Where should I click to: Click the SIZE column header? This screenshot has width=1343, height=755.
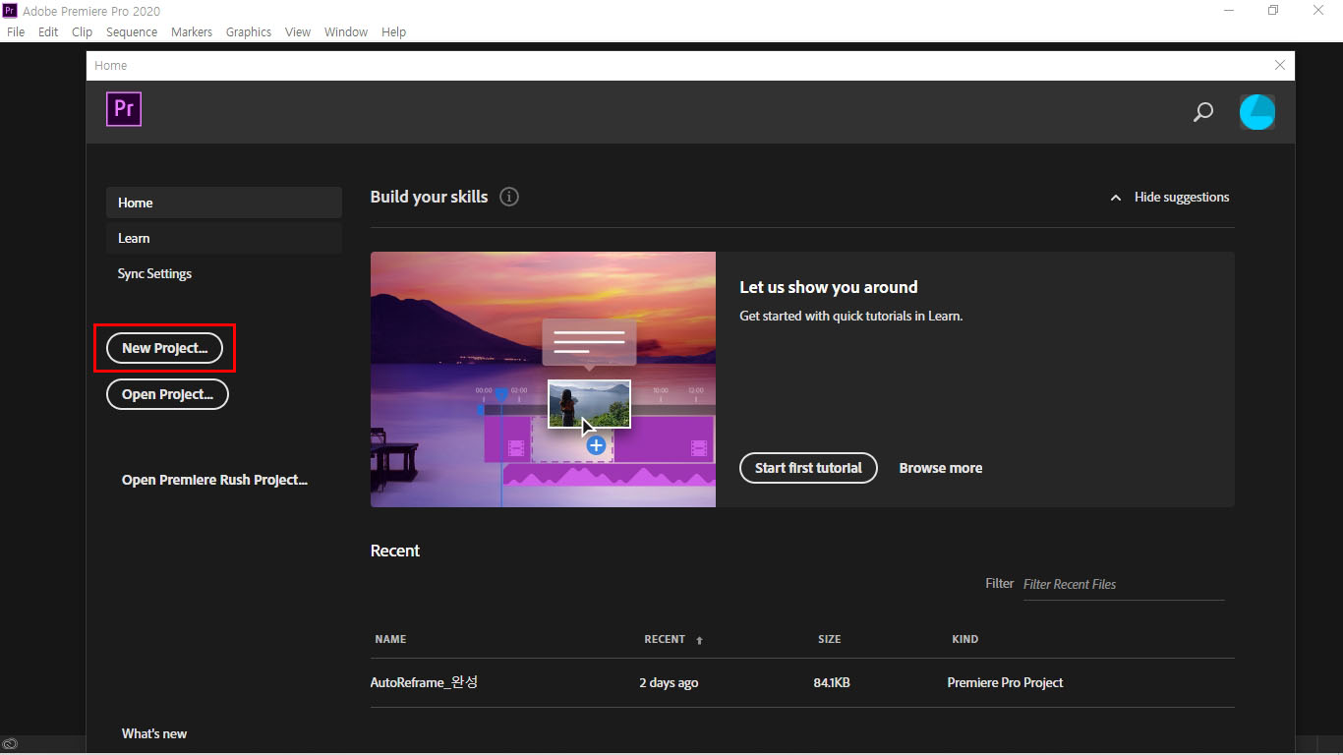pyautogui.click(x=829, y=639)
